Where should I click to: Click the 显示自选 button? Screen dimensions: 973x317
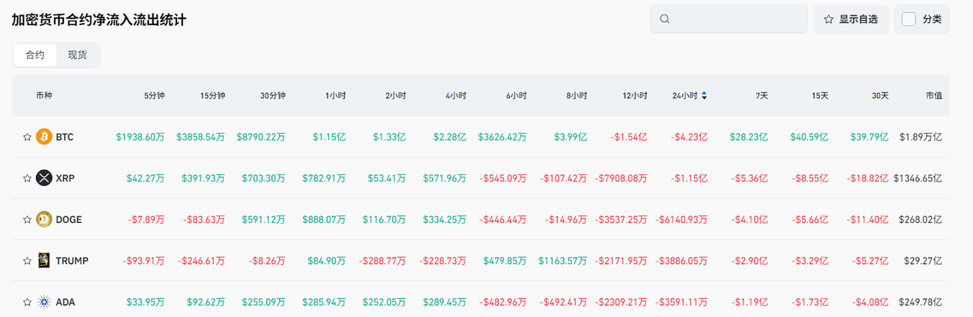(x=851, y=19)
